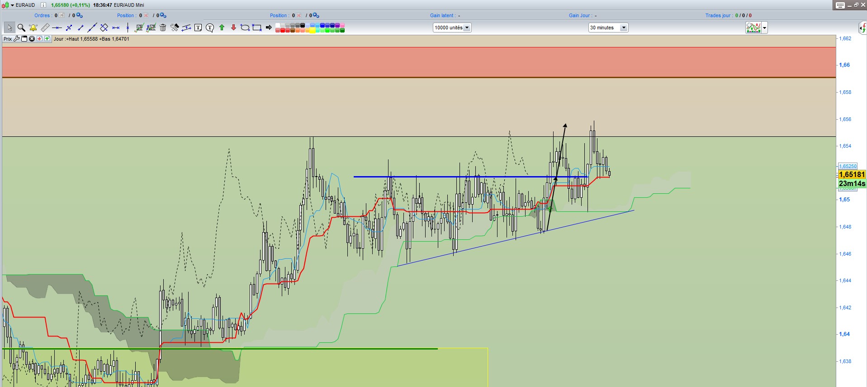Select the magnifying glass zoom tool
The image size is (867, 387).
[x=21, y=28]
